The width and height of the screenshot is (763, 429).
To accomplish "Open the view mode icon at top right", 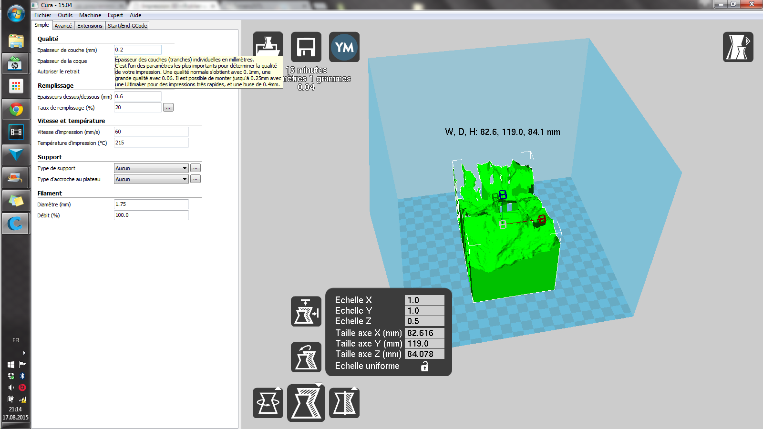I will (738, 47).
